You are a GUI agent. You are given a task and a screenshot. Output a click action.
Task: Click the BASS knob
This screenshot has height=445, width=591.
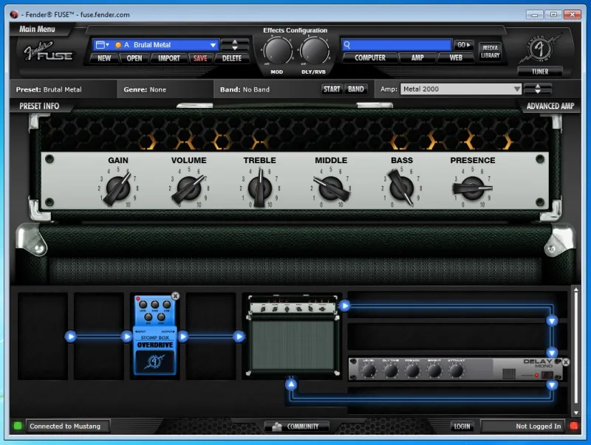click(401, 188)
